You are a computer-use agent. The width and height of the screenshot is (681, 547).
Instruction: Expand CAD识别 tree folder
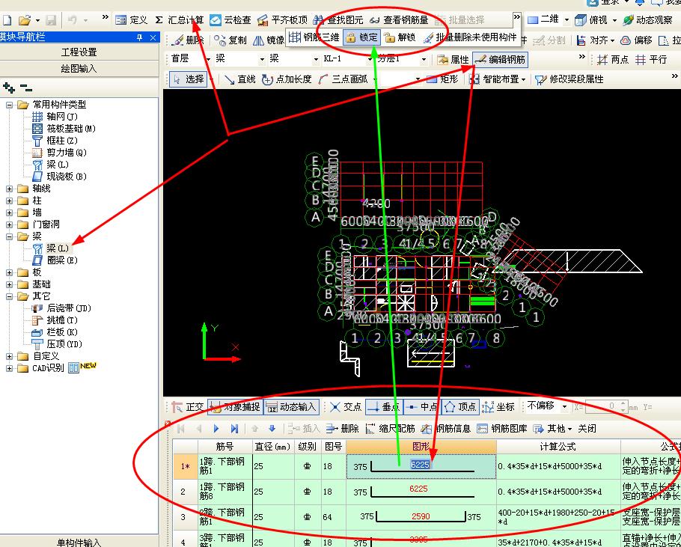[x=10, y=368]
